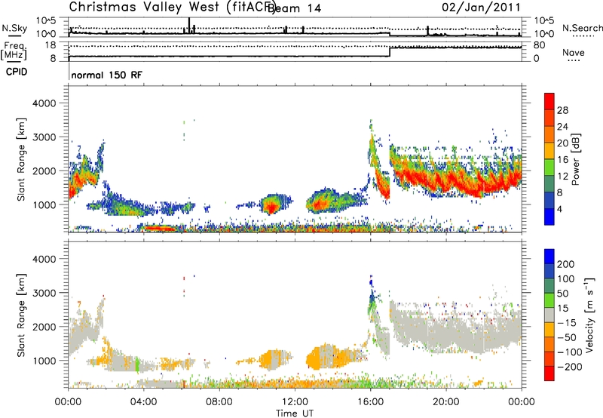Screen dimensions: 603x418
Task: Click the '4000' tick in power panel
Action: pos(44,103)
